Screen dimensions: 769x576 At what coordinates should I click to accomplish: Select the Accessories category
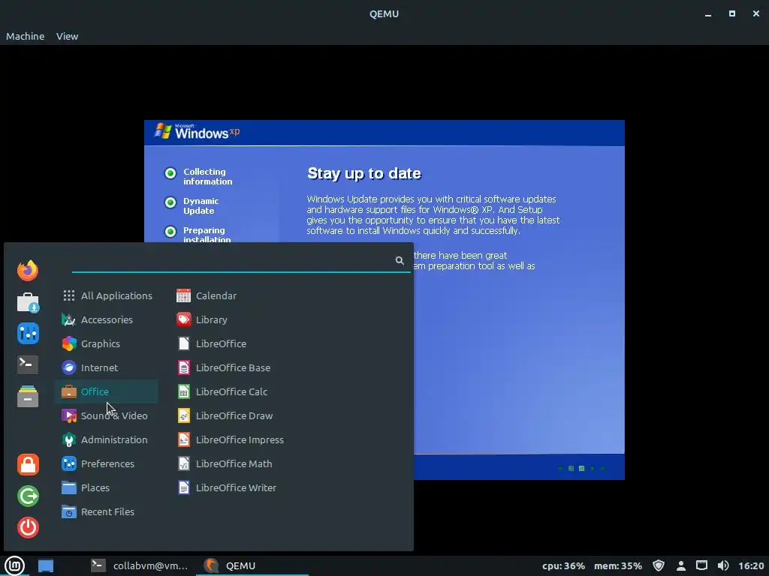click(107, 319)
